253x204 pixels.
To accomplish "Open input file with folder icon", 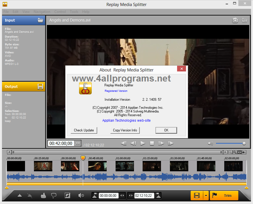I will [x=40, y=20].
